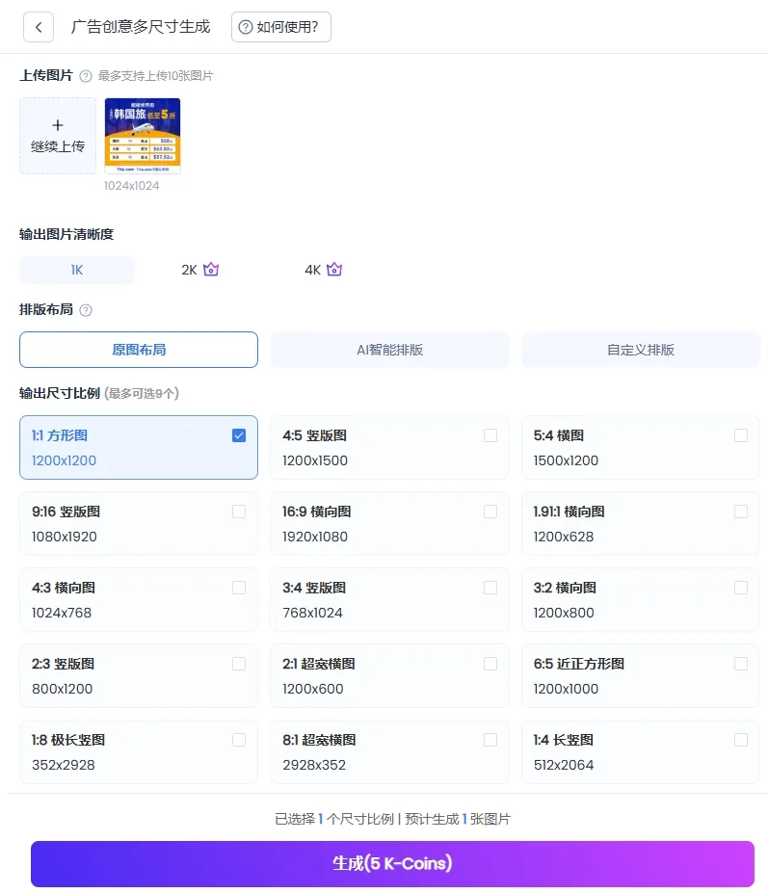Click the 生成(5 K-Coins) button

pos(392,863)
